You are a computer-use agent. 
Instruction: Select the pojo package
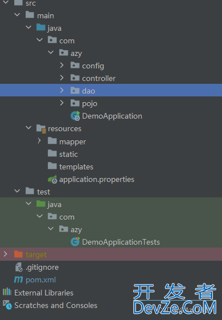tap(89, 104)
